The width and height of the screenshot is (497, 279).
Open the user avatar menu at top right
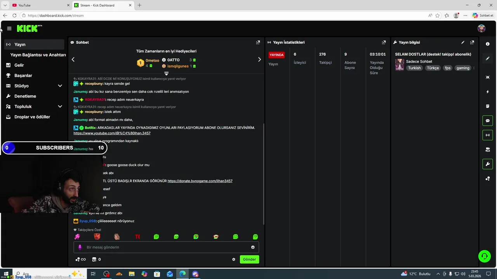click(x=481, y=28)
